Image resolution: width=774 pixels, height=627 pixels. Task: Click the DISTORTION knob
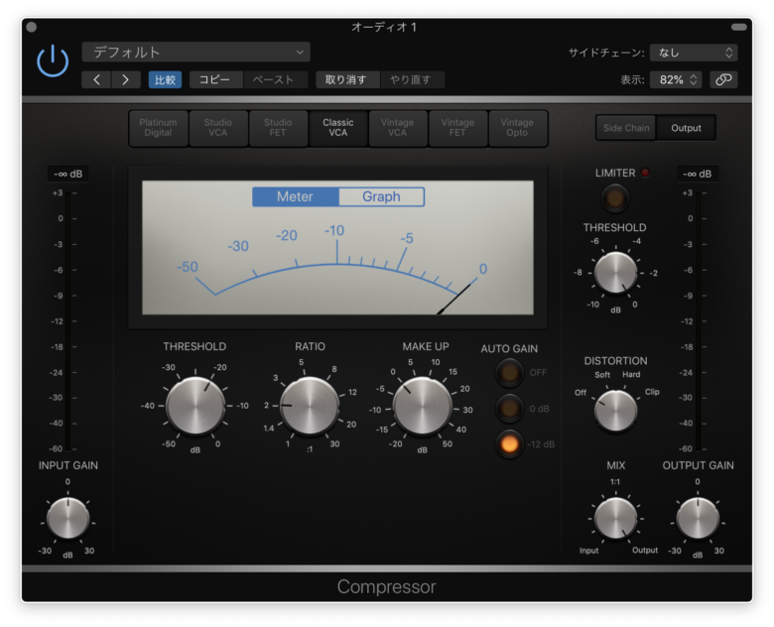615,411
